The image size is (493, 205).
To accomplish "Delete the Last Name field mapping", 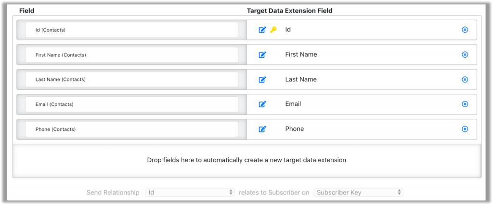I will click(465, 79).
